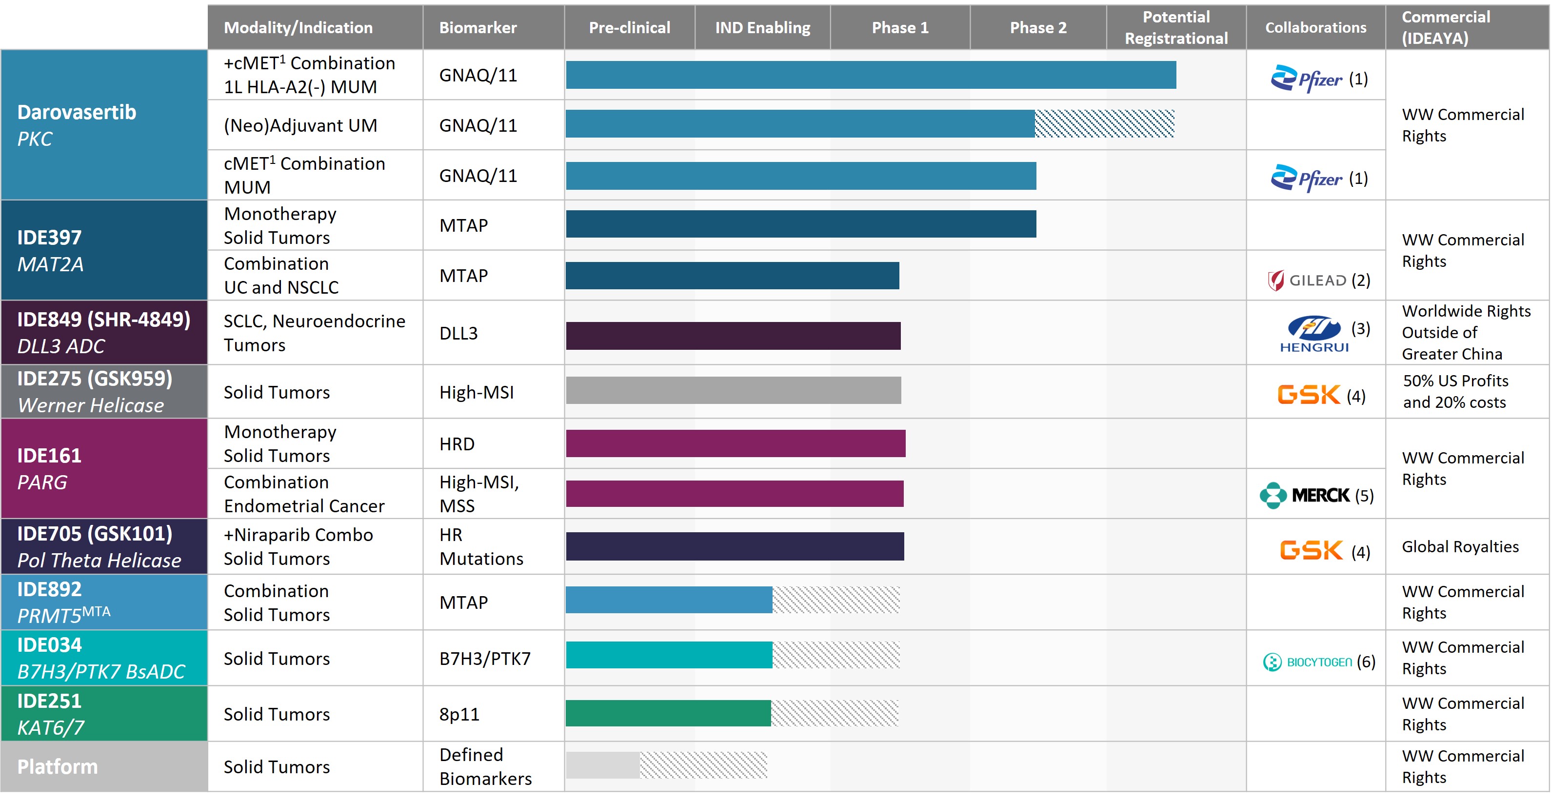Click the Pfizer logo in the 1L HLA-A2(-) MUM row
This screenshot has height=803, width=1551.
(1306, 79)
